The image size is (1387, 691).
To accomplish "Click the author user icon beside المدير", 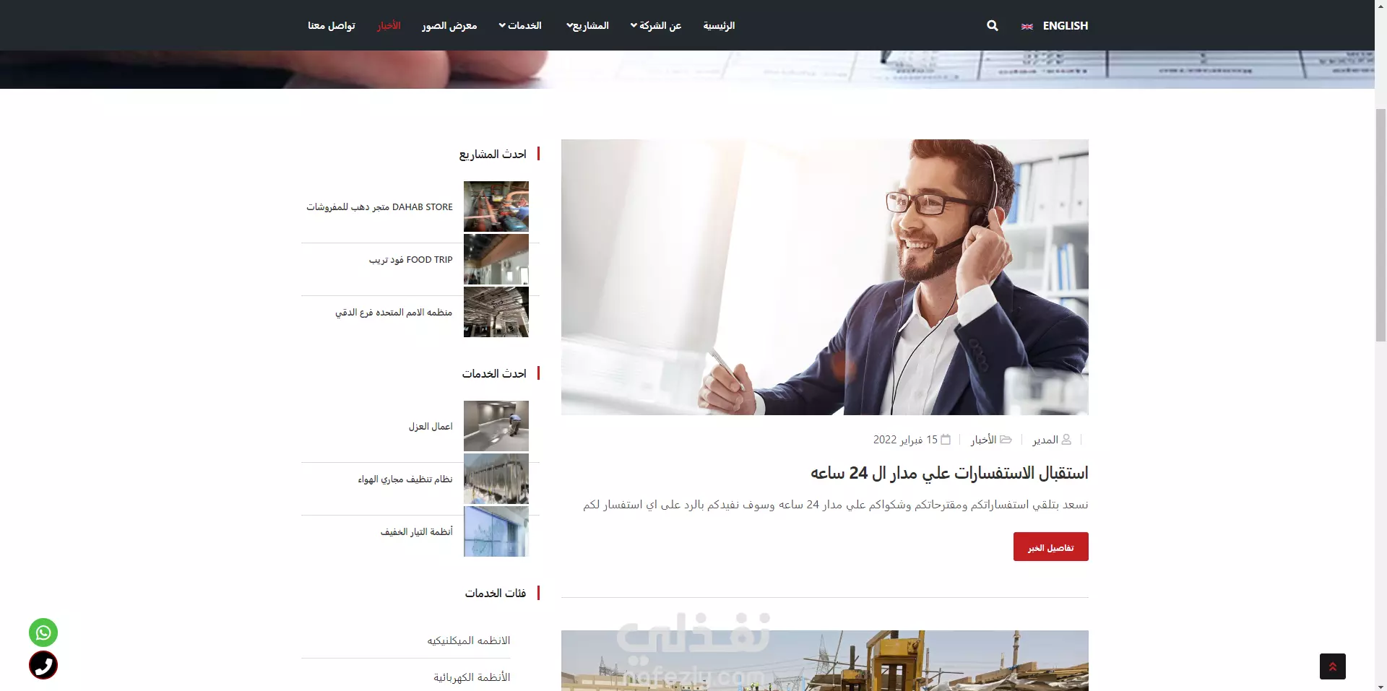I will tap(1066, 439).
